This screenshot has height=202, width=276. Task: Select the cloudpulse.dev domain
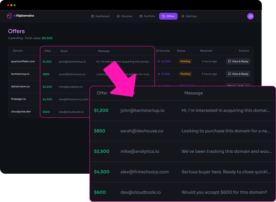coord(21,111)
